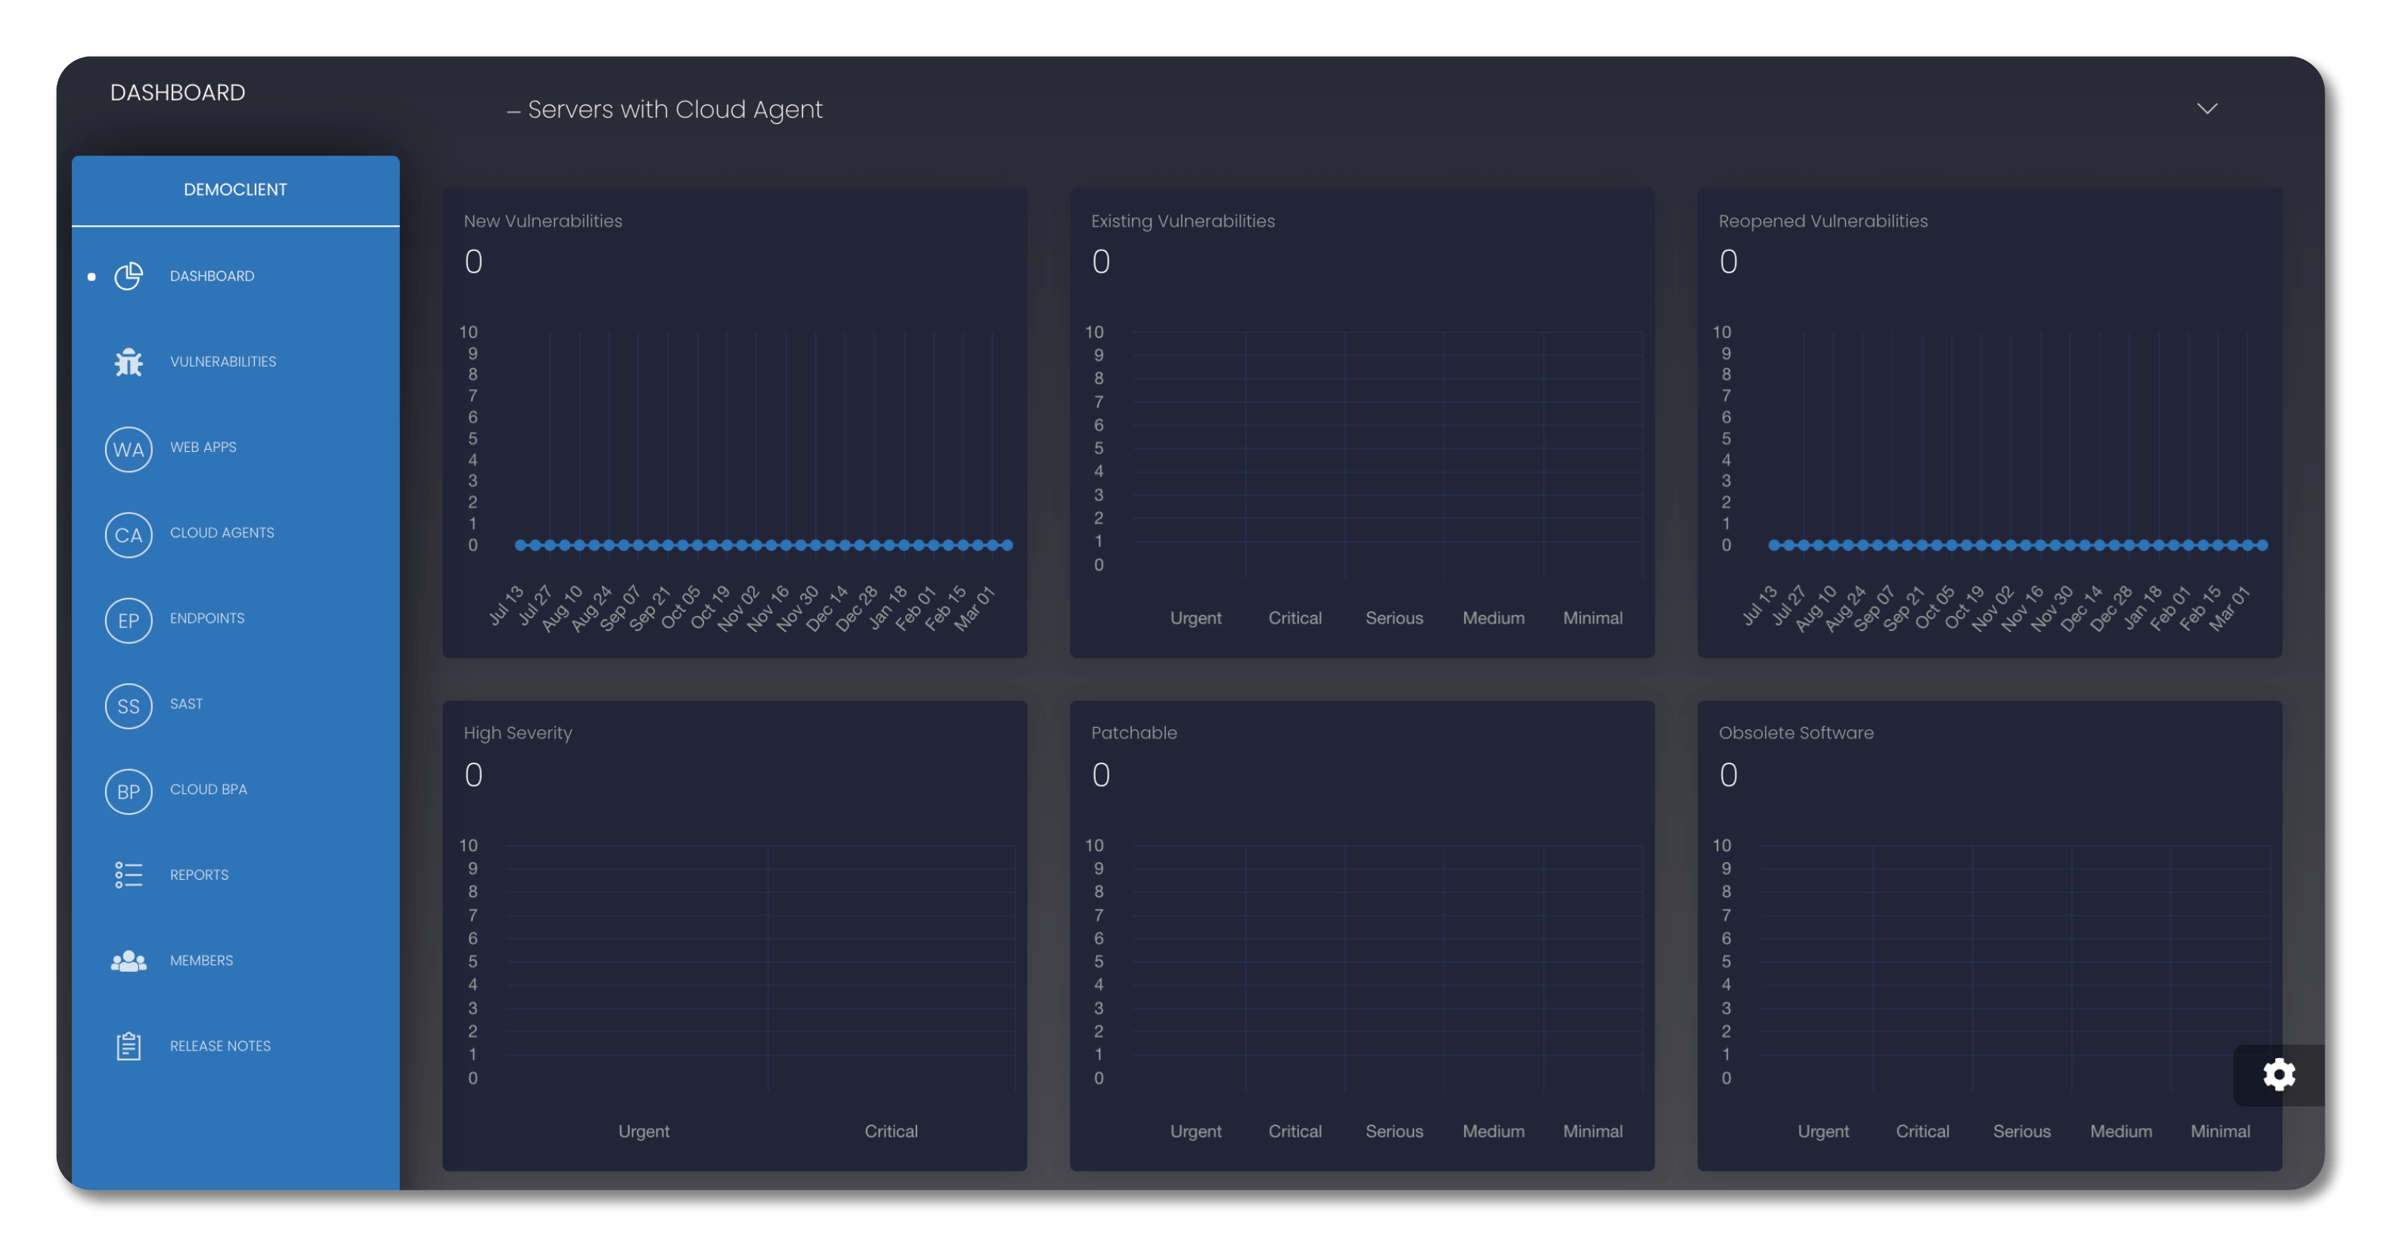The image size is (2382, 1247).
Task: Open the Members people icon
Action: [129, 961]
